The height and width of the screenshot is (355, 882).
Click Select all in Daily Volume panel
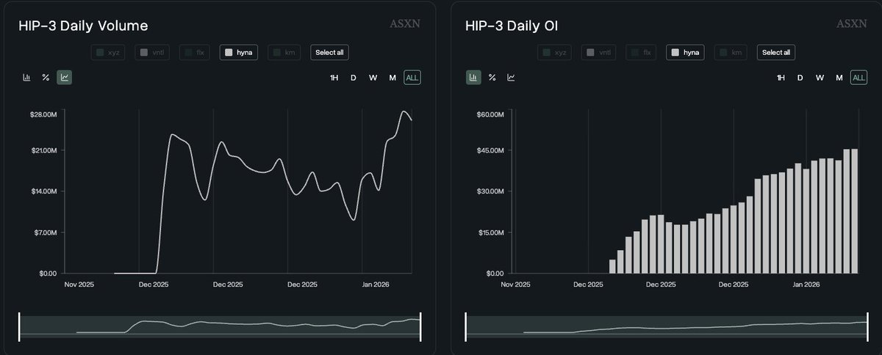click(x=330, y=52)
